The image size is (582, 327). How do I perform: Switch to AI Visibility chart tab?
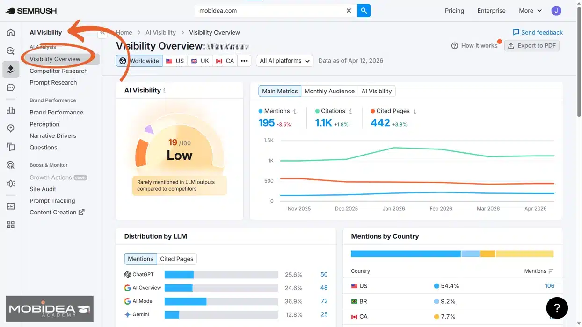[x=377, y=92]
